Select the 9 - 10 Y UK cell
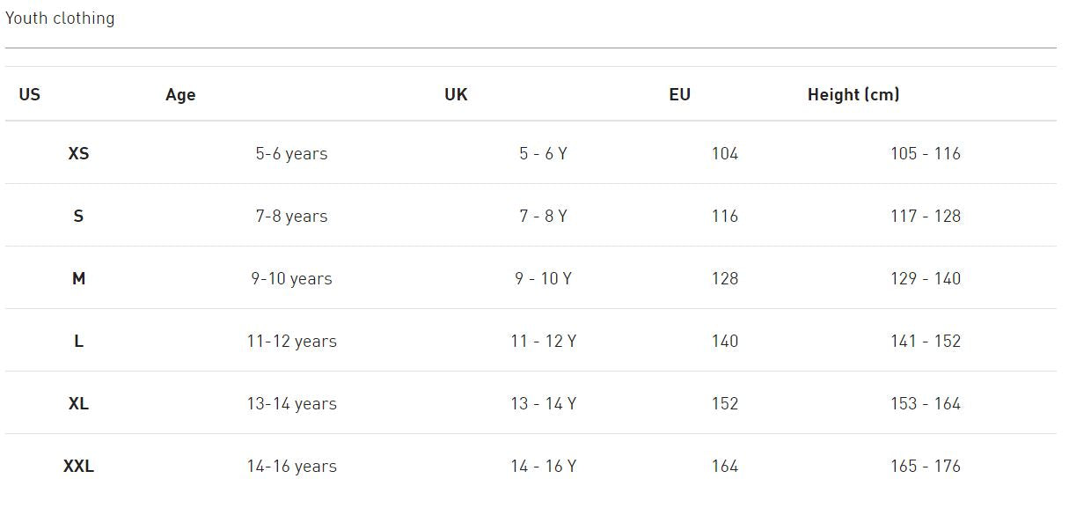Viewport: 1069px width, 508px height. pyautogui.click(x=543, y=278)
